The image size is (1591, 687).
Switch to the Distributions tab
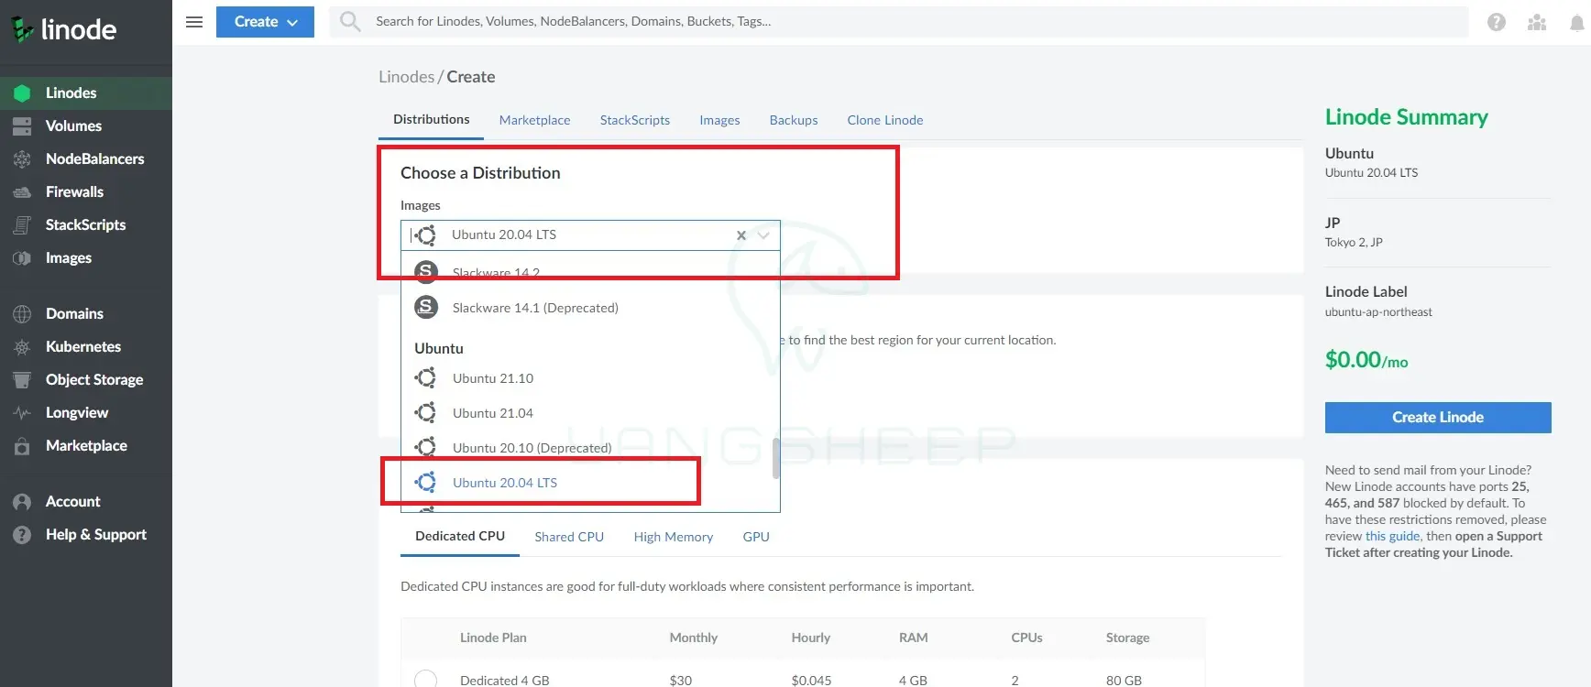432,120
